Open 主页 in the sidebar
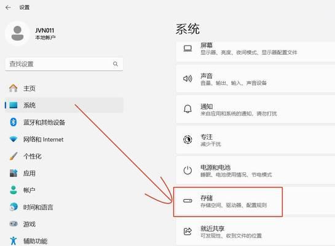This screenshot has height=246, width=335. pyautogui.click(x=64, y=89)
